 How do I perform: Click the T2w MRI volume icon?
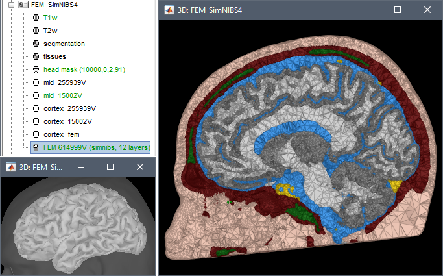tap(35, 30)
